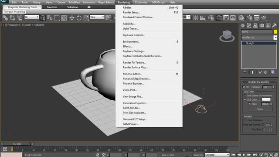The image size is (279, 157).
Task: Open the Create command panel tab
Action: (243, 25)
